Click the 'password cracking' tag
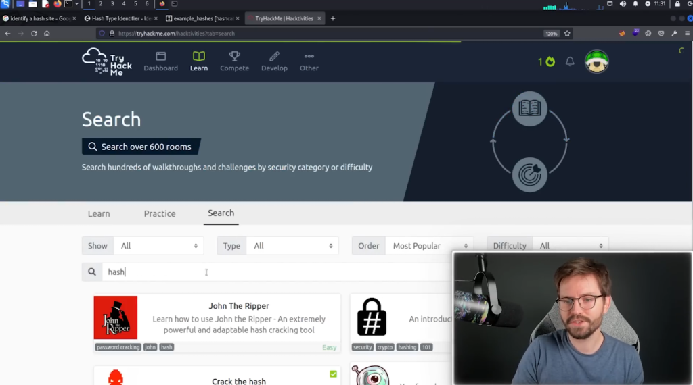 [x=118, y=347]
